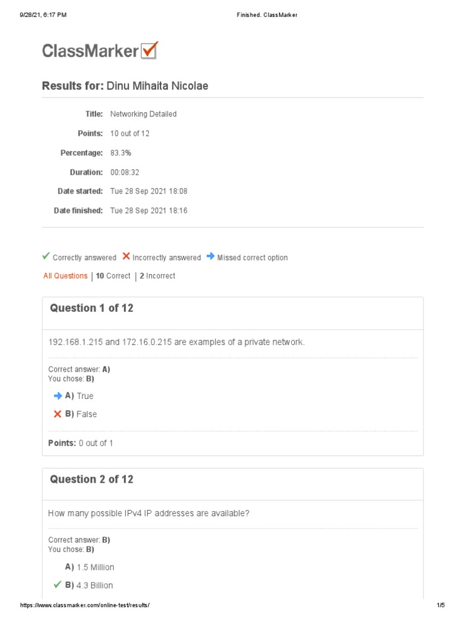
Task: Click the ClassMarker wordmark text
Action: point(90,51)
